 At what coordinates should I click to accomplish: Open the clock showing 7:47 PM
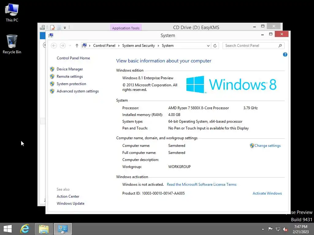click(x=301, y=229)
